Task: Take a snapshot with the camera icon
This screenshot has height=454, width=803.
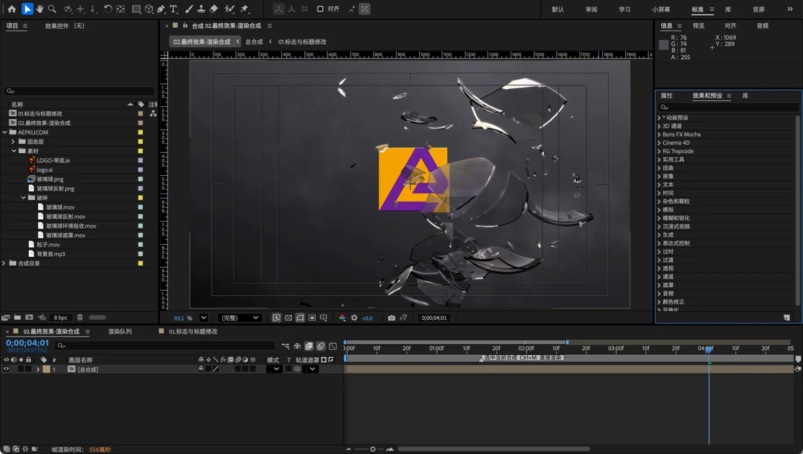Action: pos(391,318)
